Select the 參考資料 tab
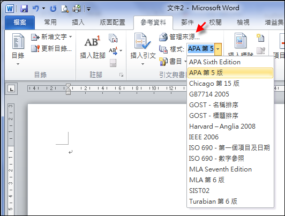This screenshot has width=285, height=216. point(153,23)
